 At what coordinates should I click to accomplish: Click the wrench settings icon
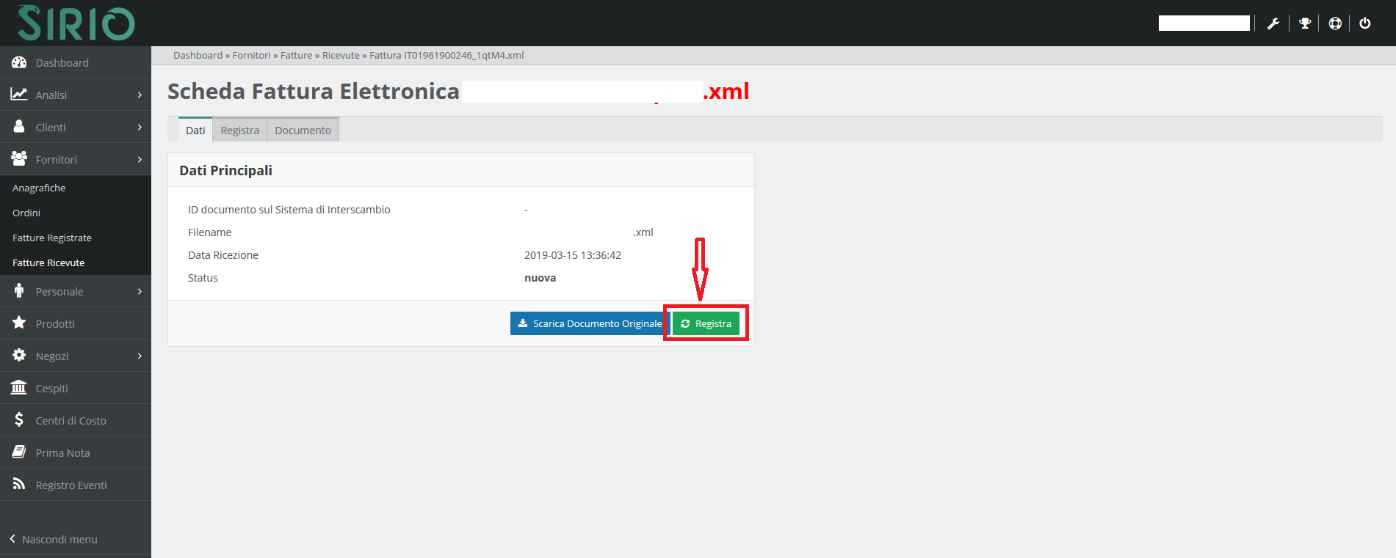click(x=1273, y=23)
